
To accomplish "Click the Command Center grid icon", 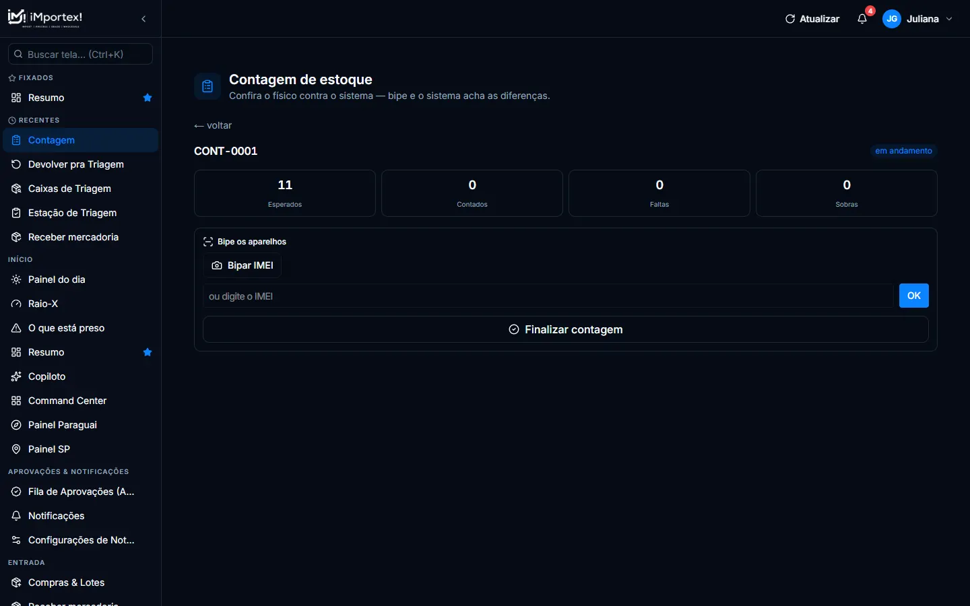I will point(16,401).
